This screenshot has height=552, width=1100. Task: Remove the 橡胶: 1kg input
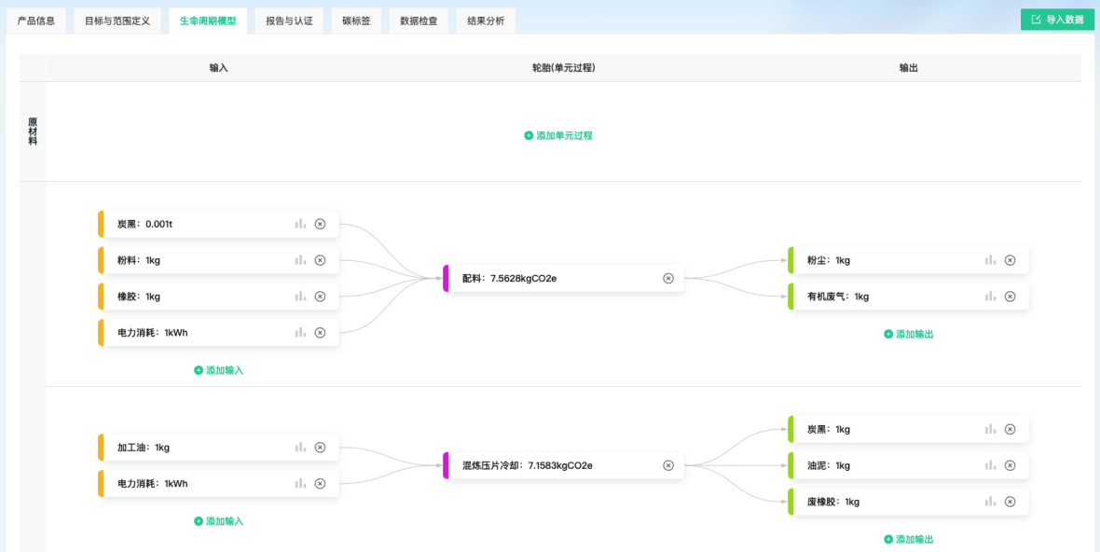click(320, 296)
